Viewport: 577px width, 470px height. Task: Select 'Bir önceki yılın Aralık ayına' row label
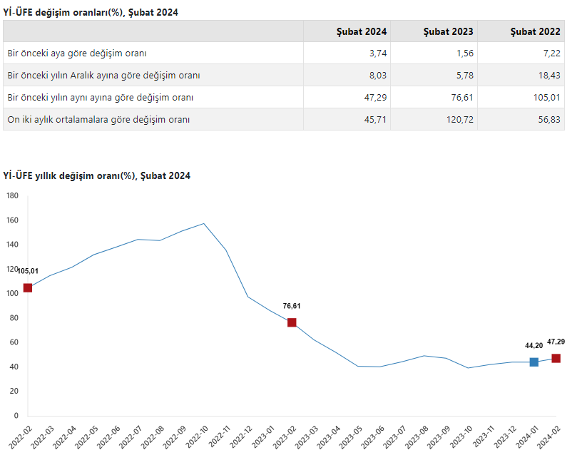point(103,76)
